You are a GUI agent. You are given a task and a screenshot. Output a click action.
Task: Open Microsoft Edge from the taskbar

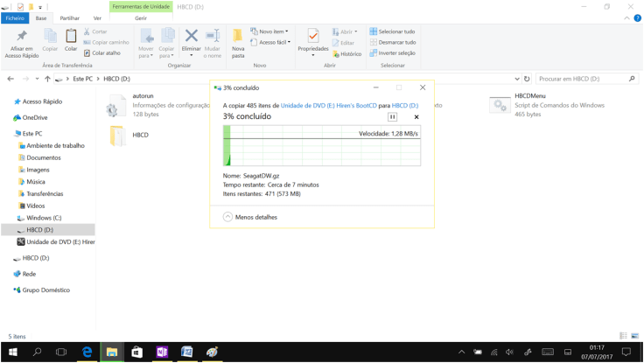[x=87, y=353]
